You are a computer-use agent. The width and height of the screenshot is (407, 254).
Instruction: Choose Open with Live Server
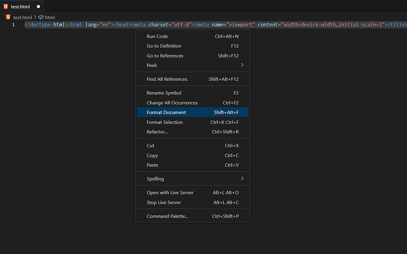(x=193, y=193)
